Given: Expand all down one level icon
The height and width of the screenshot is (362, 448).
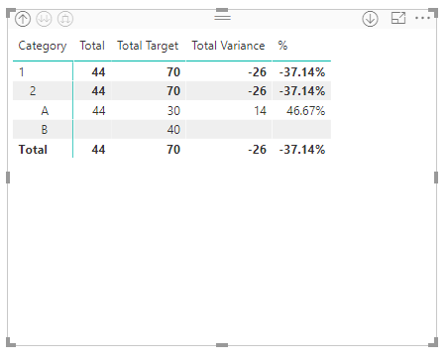Looking at the screenshot, I should click(x=65, y=19).
